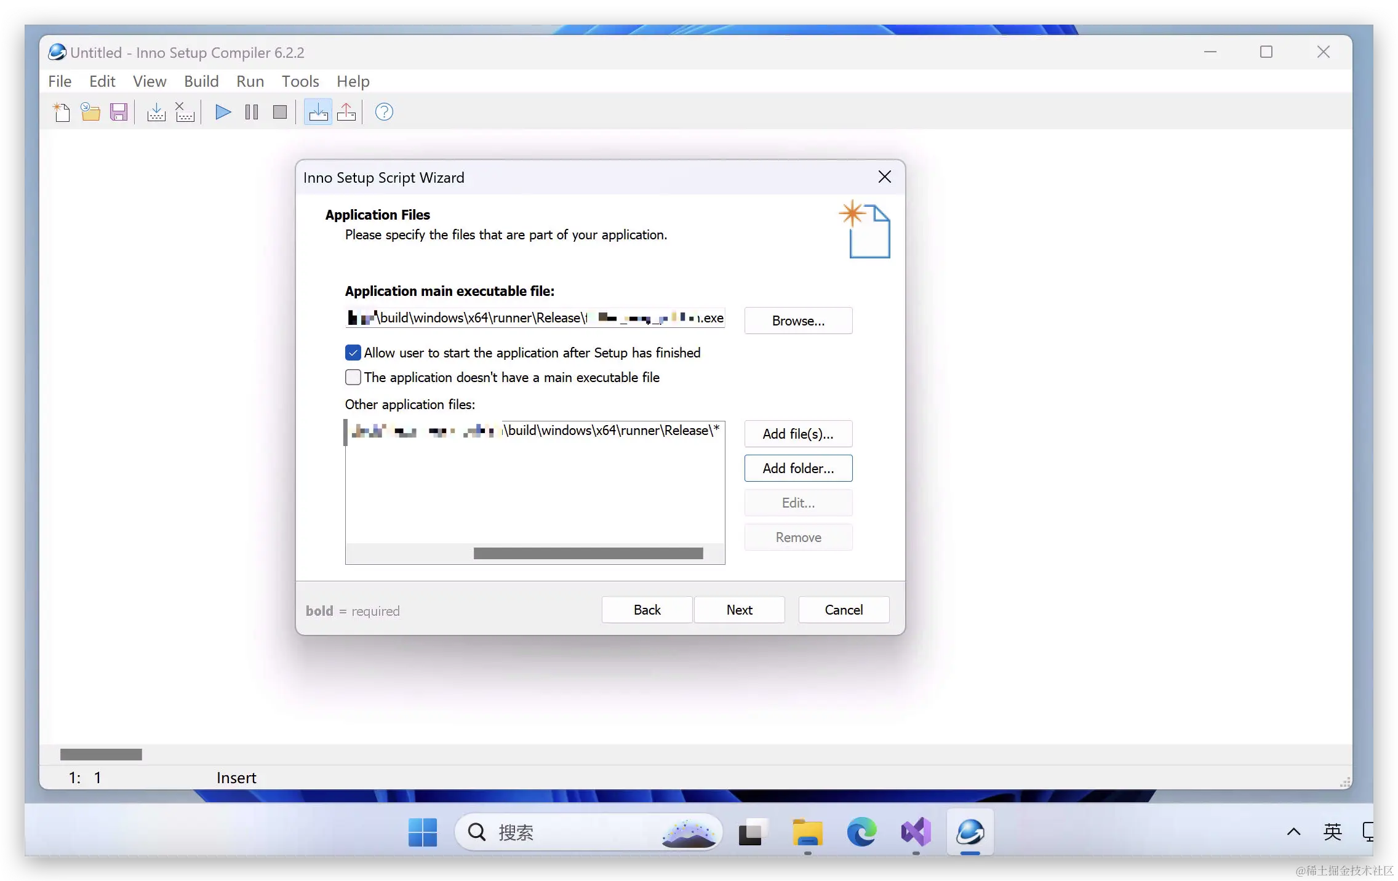Image resolution: width=1398 pixels, height=881 pixels.
Task: Stop compile using the crossed compile icon
Action: (185, 112)
